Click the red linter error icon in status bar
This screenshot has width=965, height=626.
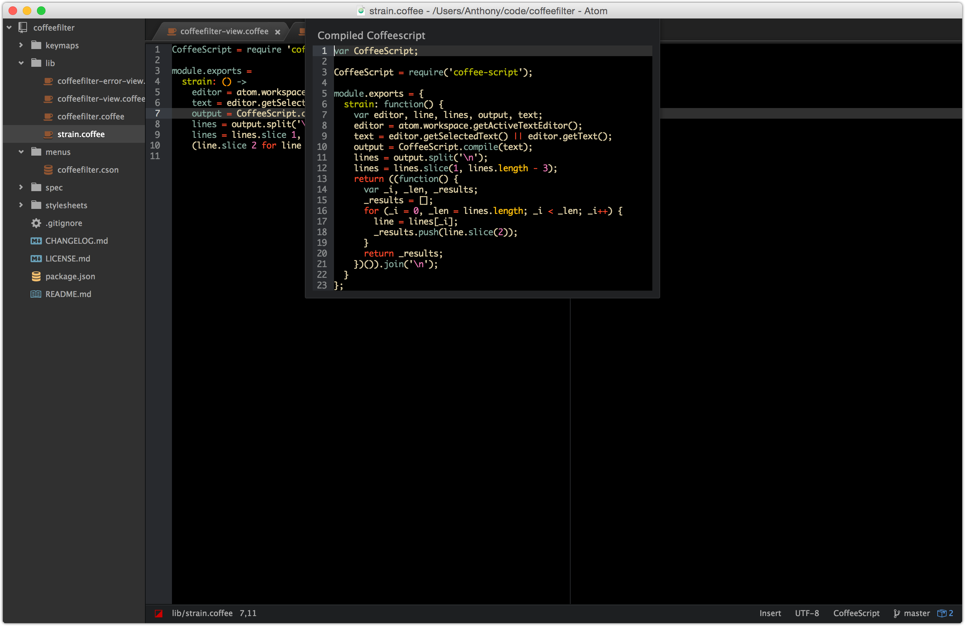pyautogui.click(x=159, y=614)
